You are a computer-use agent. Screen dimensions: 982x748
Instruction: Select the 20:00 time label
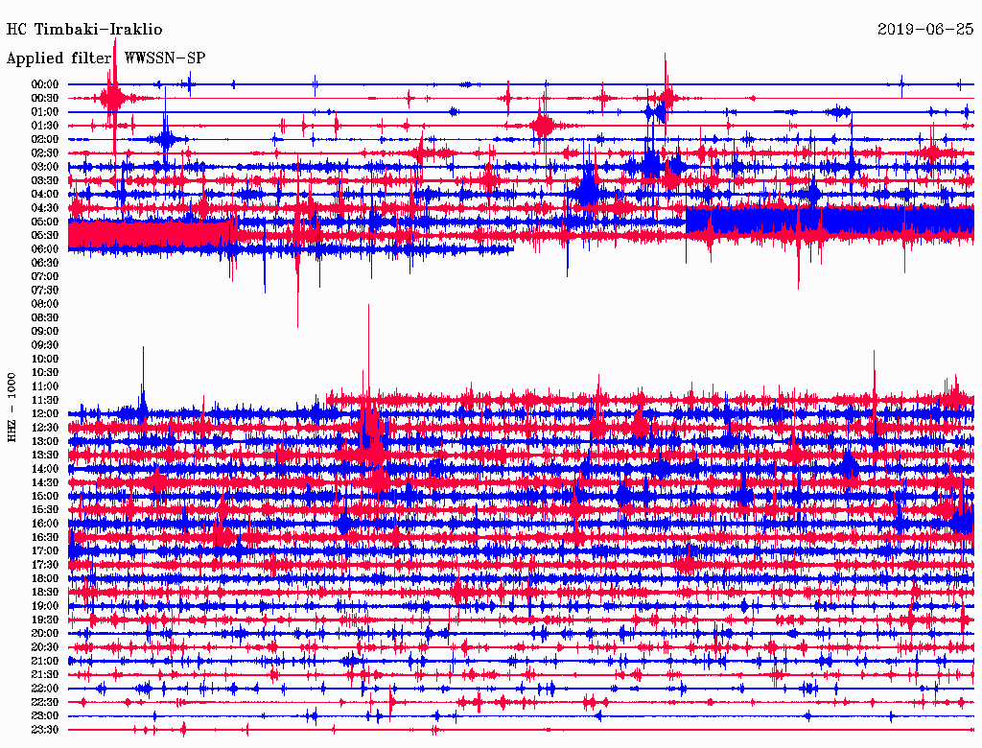[x=45, y=634]
